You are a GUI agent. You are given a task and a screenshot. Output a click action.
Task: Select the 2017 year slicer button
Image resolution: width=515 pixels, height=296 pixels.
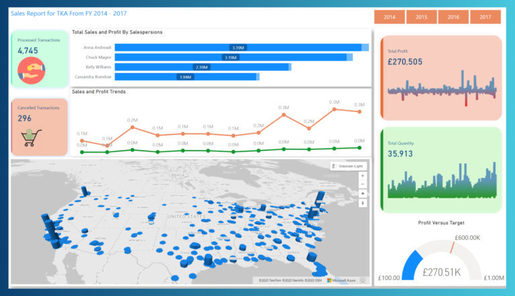coord(485,17)
